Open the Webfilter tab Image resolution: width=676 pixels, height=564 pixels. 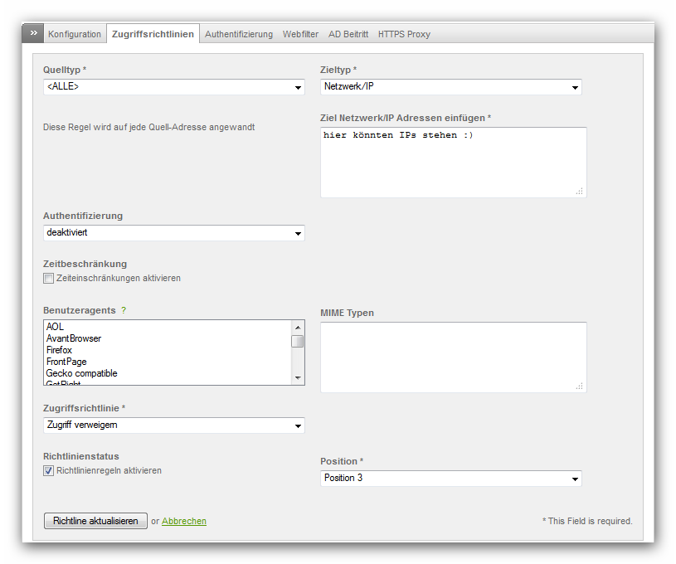300,34
